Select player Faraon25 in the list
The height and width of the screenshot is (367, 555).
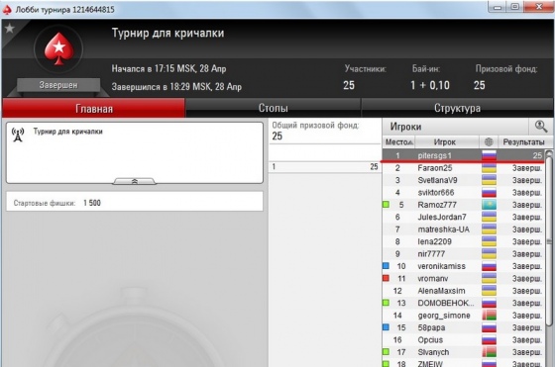pos(464,168)
